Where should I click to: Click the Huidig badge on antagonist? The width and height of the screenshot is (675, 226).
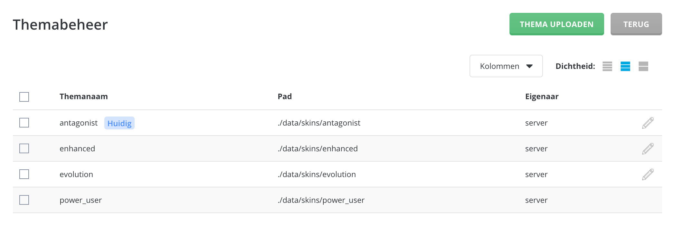(119, 123)
